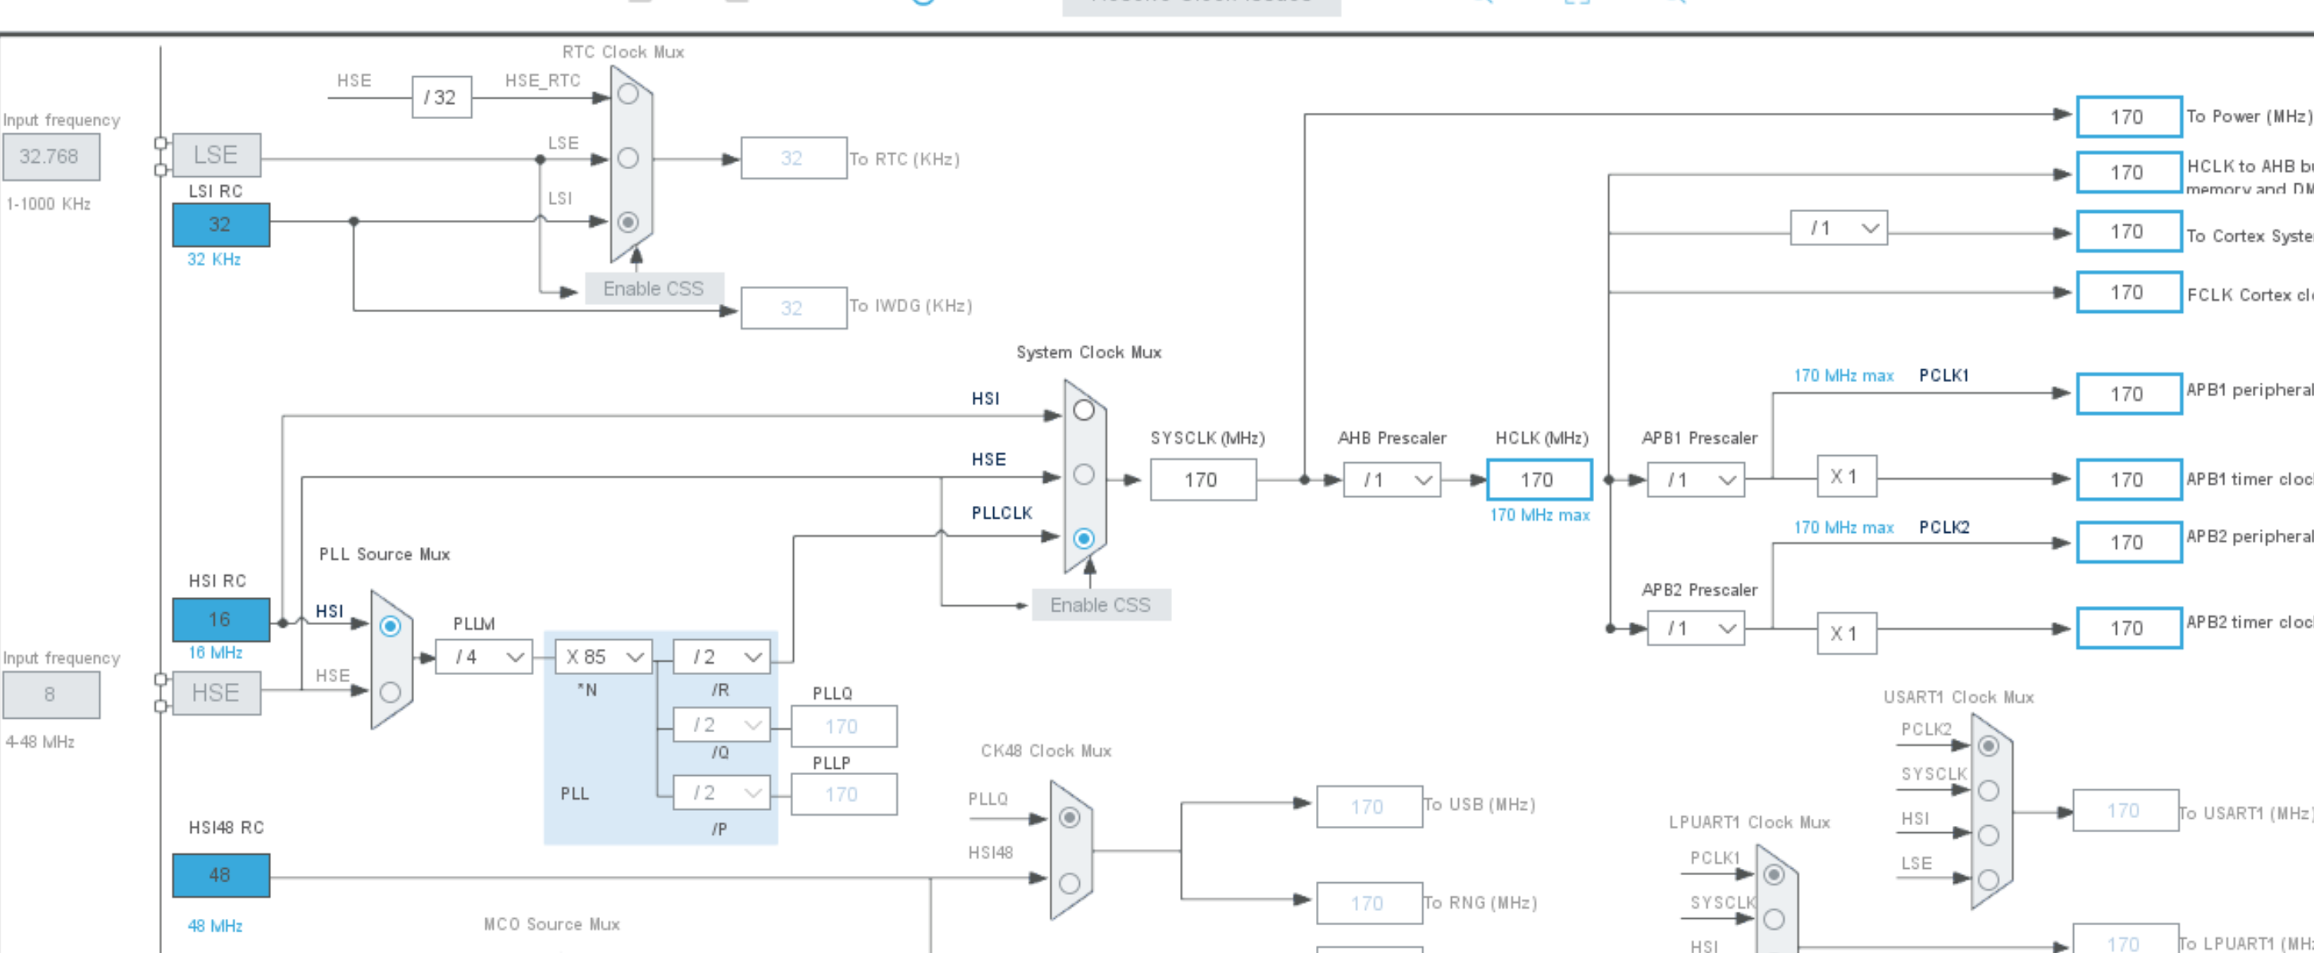Click the APB2 timer X 1 multiplier box
This screenshot has height=953, width=2314.
coord(1846,634)
